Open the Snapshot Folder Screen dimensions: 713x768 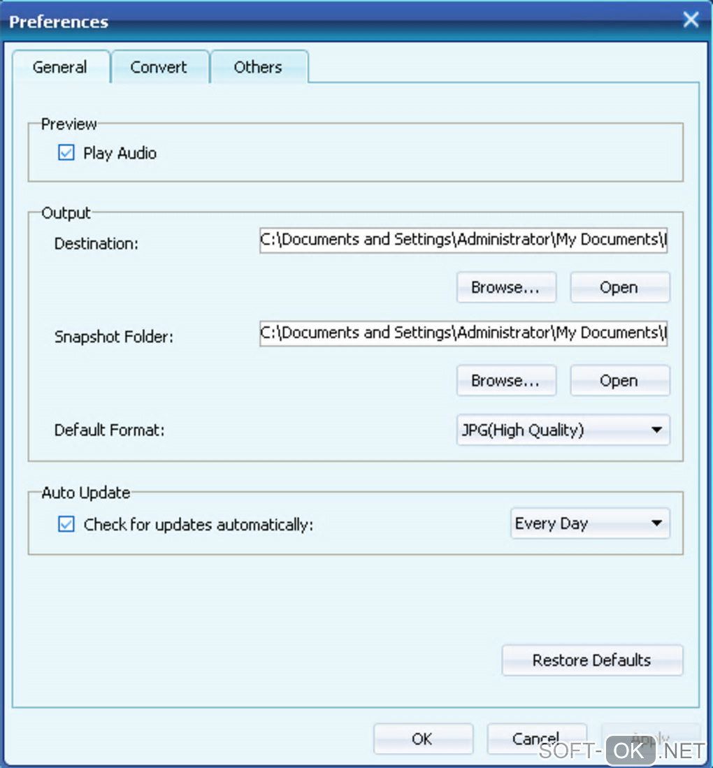pyautogui.click(x=619, y=381)
